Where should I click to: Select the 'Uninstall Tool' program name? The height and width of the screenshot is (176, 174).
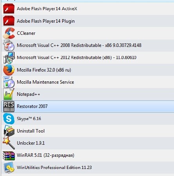pos(31,131)
